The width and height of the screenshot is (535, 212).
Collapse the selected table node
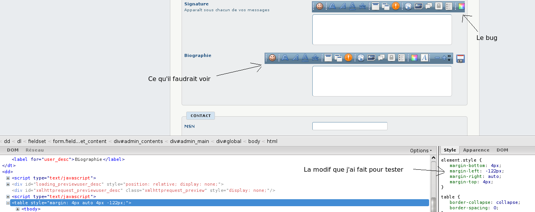[8, 203]
